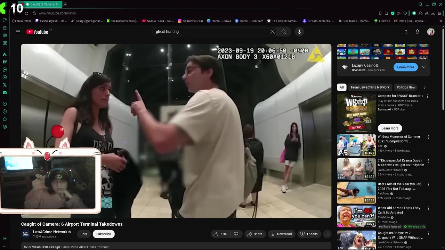Click the YouTube create upload icon
This screenshot has width=445, height=250.
pyautogui.click(x=406, y=32)
